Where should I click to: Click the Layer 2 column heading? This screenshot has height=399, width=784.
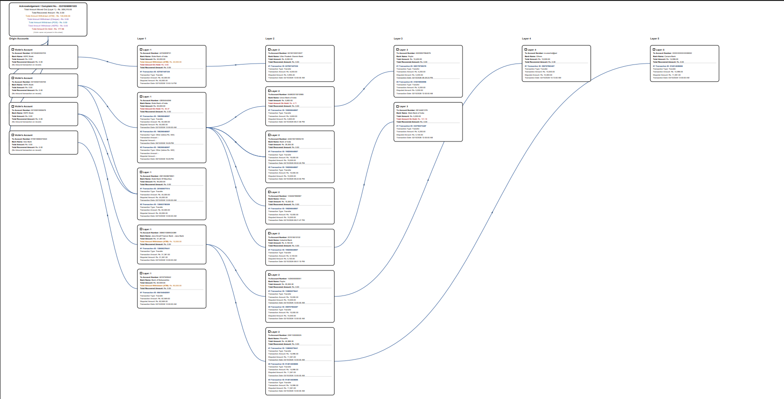pos(270,39)
